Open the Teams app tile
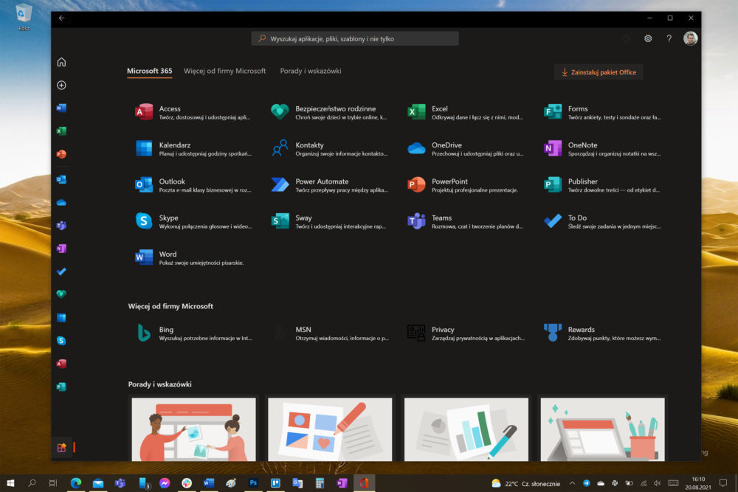This screenshot has height=492, width=738. (x=466, y=221)
